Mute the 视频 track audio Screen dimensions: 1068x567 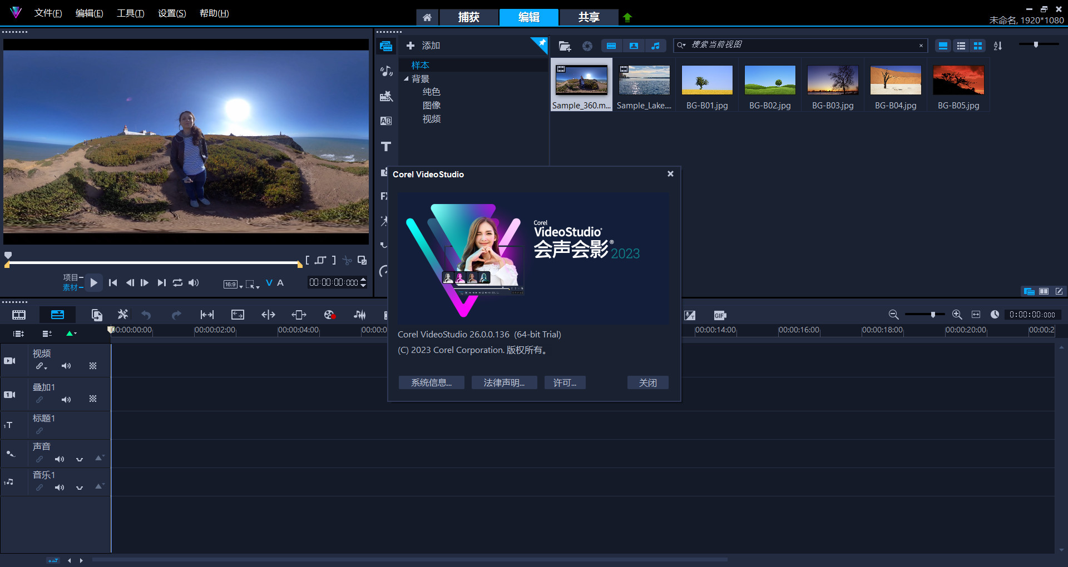click(x=66, y=366)
